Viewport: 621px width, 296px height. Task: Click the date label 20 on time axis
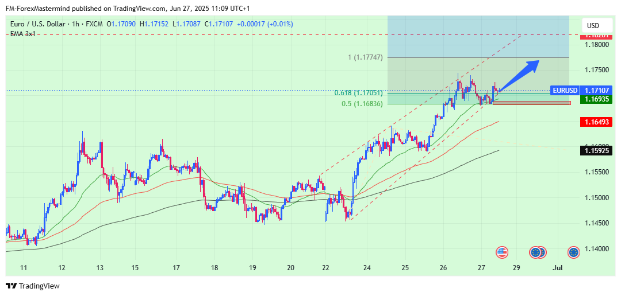coord(291,268)
